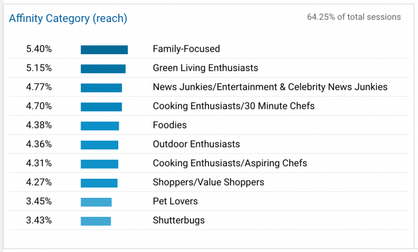Click the Pet Lovers bar

96,202
